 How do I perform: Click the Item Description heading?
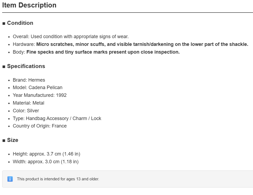[x=29, y=5]
